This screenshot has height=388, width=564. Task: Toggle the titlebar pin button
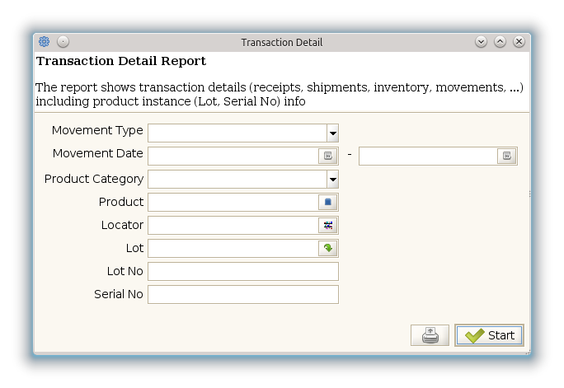click(x=63, y=42)
